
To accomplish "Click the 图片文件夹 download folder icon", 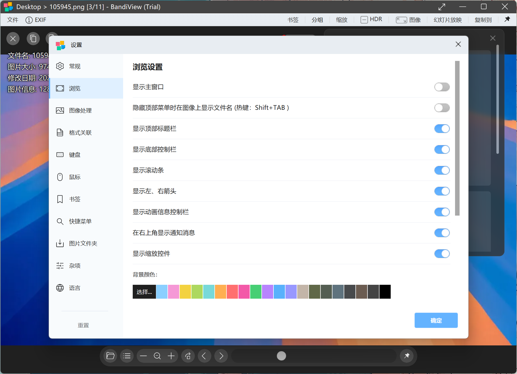I will pyautogui.click(x=60, y=243).
